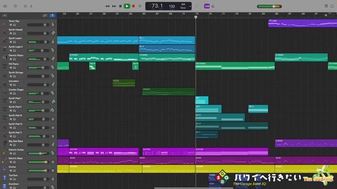Viewport: 337px width, 189px height.
Task: Select the Drums track kit icon
Action: (4, 169)
